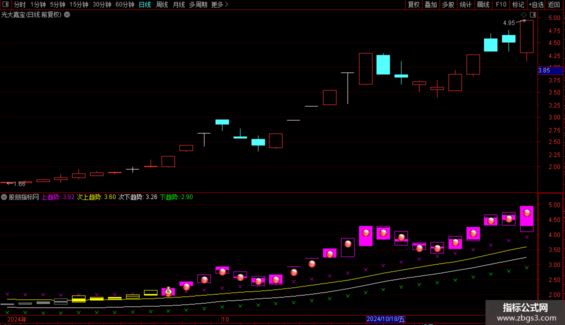Click the 1.66 low price label

(19, 184)
